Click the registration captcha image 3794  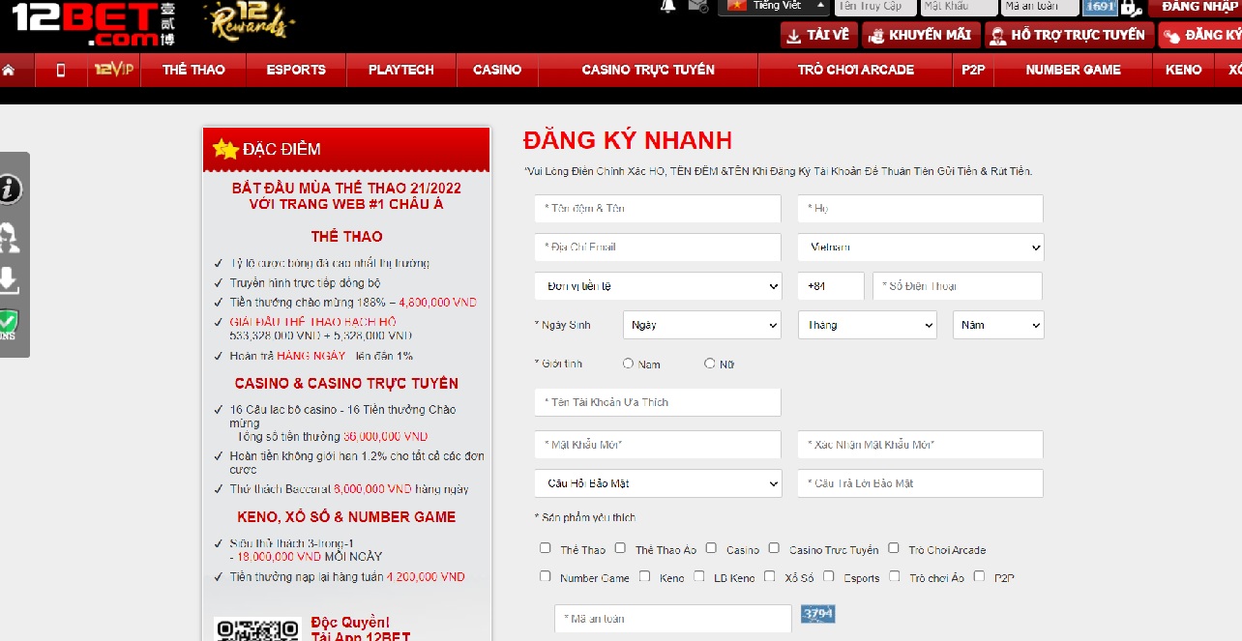click(817, 614)
